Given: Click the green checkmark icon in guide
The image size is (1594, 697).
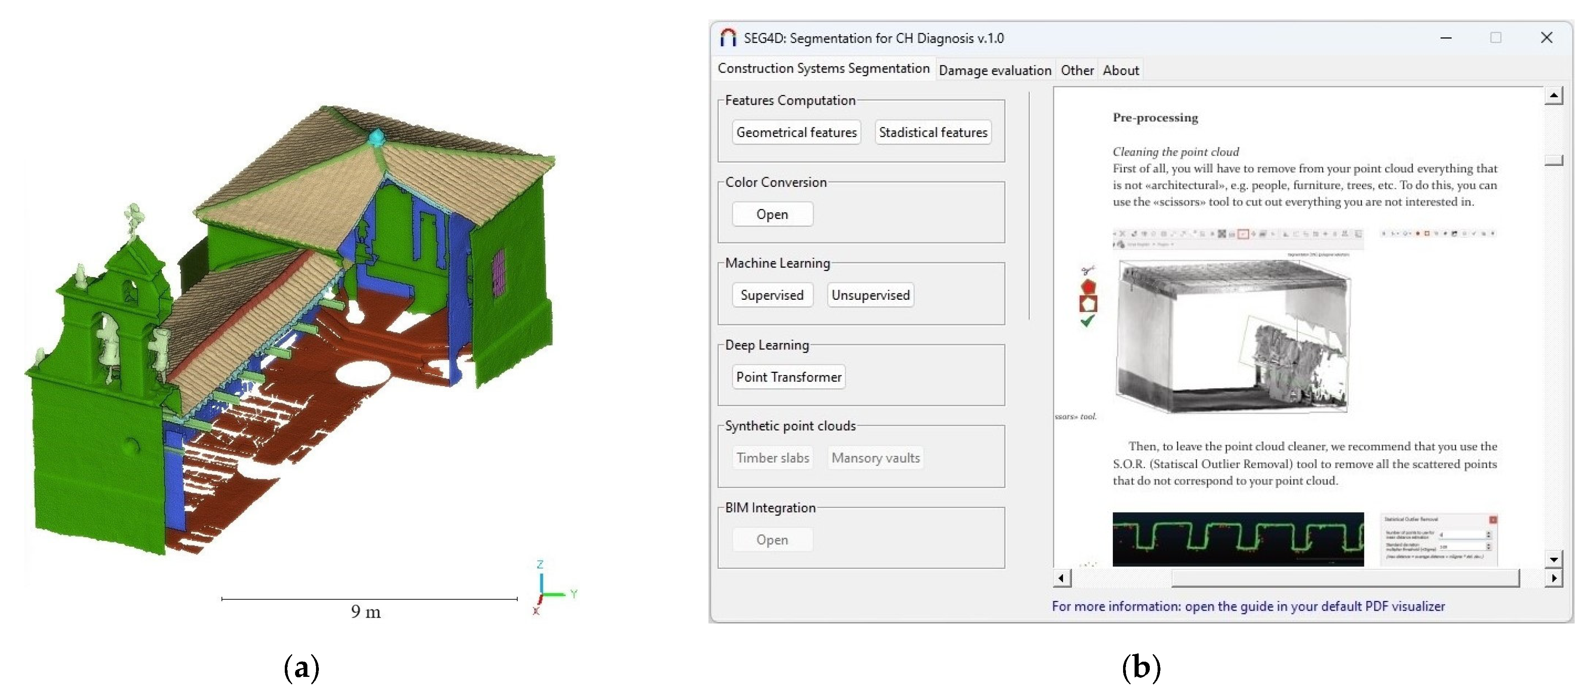Looking at the screenshot, I should pyautogui.click(x=1087, y=320).
